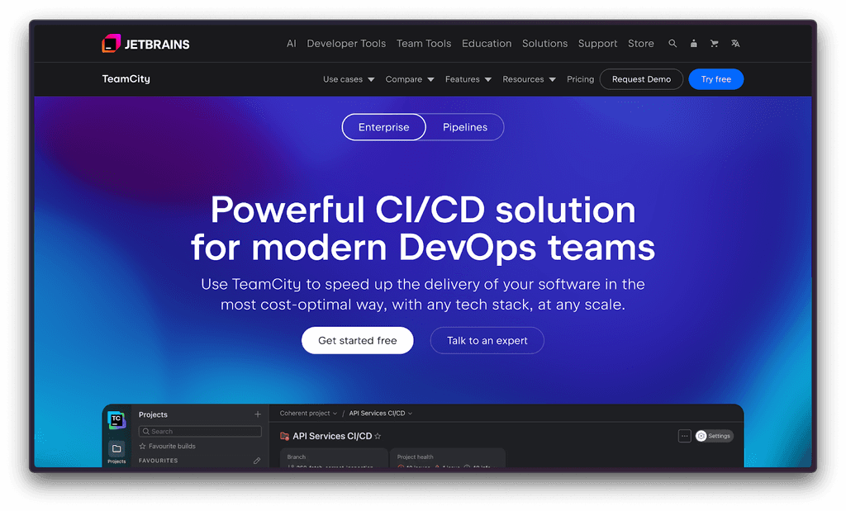Open the Use cases dropdown
Screen dimensions: 846x511
point(348,79)
